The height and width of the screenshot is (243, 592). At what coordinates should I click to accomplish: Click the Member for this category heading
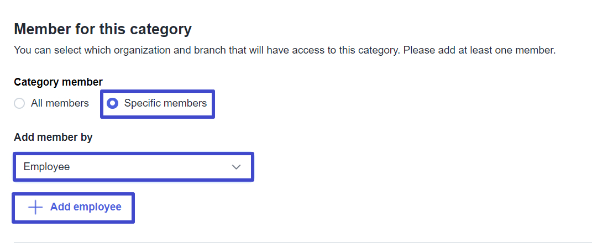(x=103, y=29)
